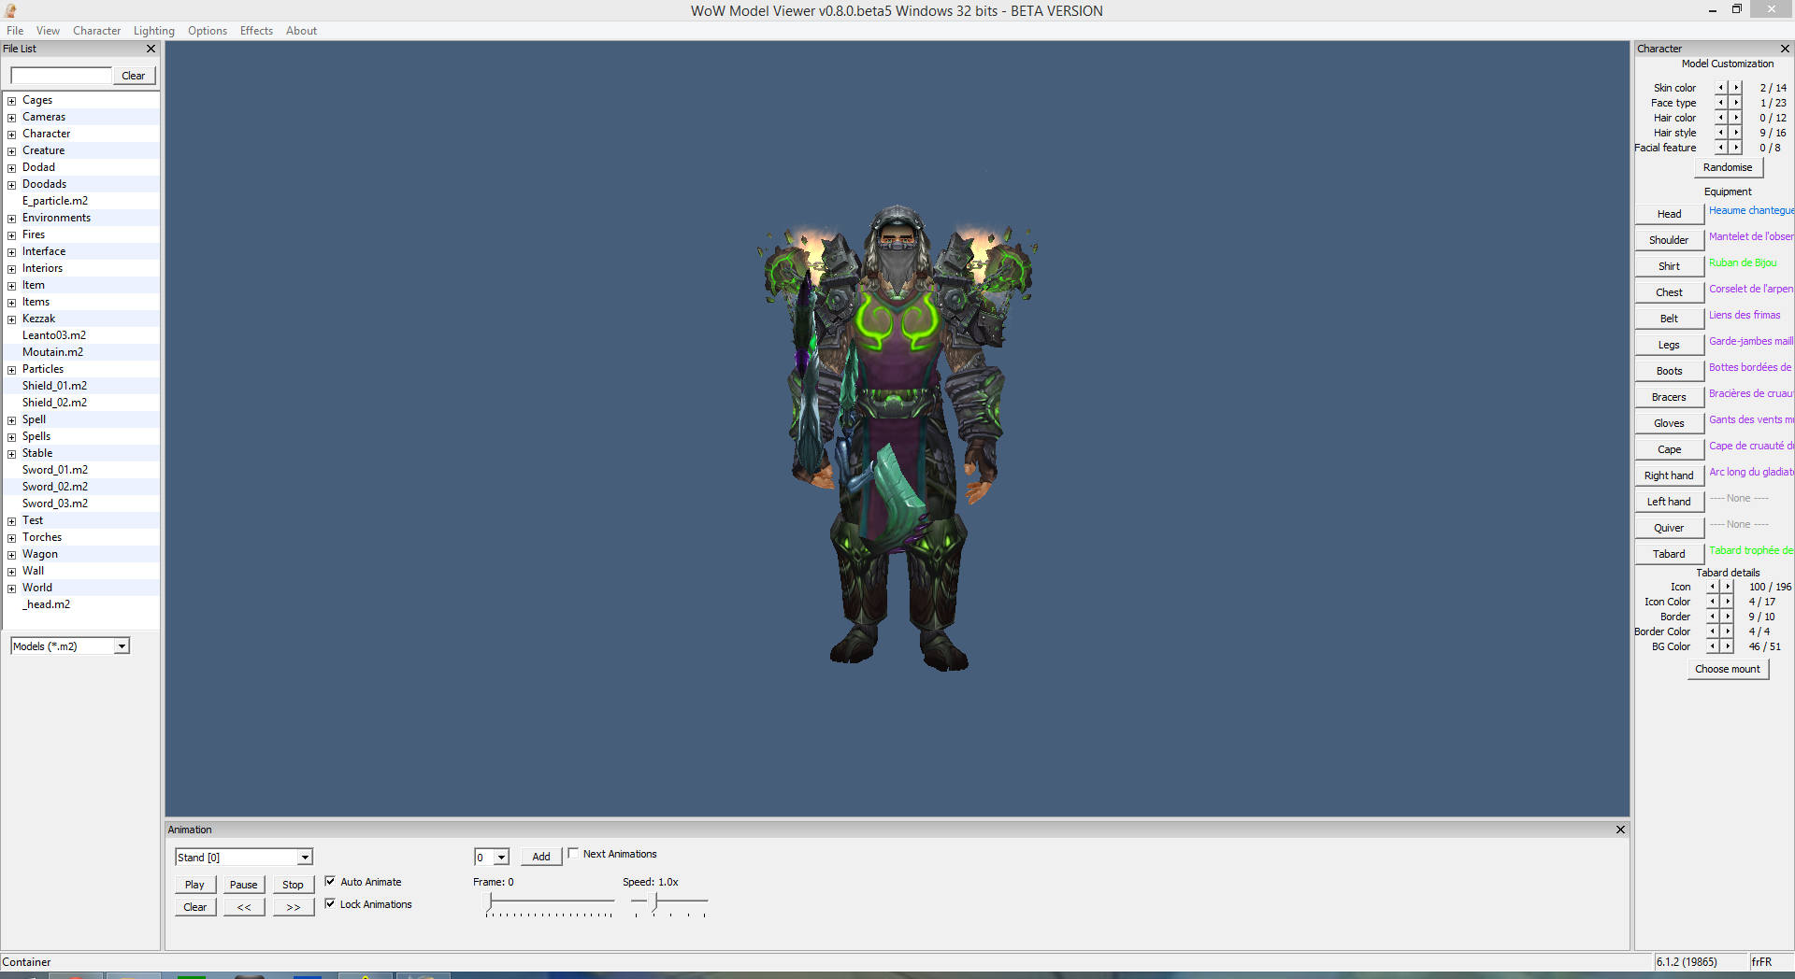Open the Models (*.m2) file type dropdown
This screenshot has height=979, width=1795.
tap(121, 646)
